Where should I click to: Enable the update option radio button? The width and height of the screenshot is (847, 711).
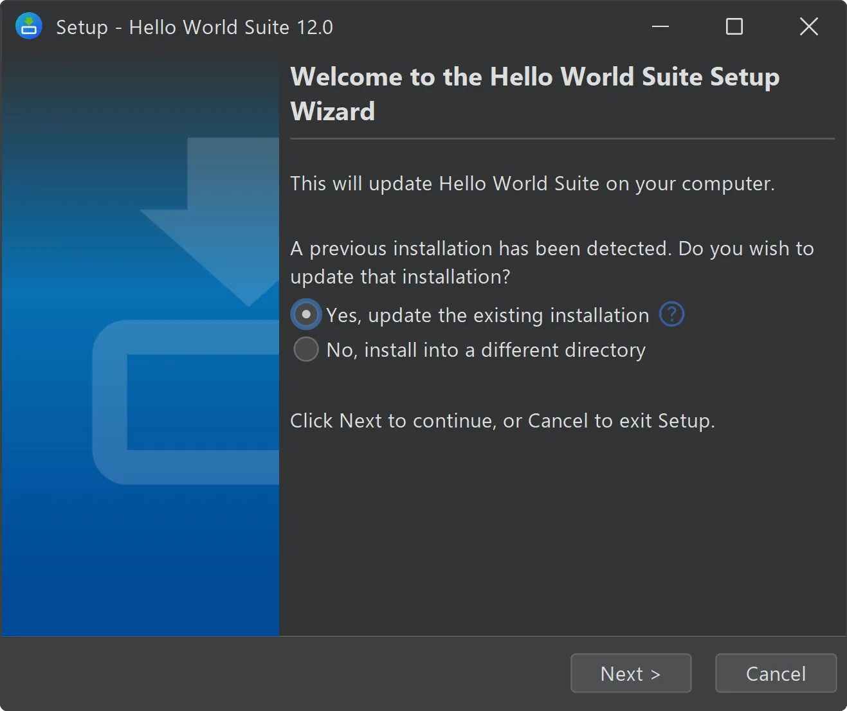pos(305,314)
